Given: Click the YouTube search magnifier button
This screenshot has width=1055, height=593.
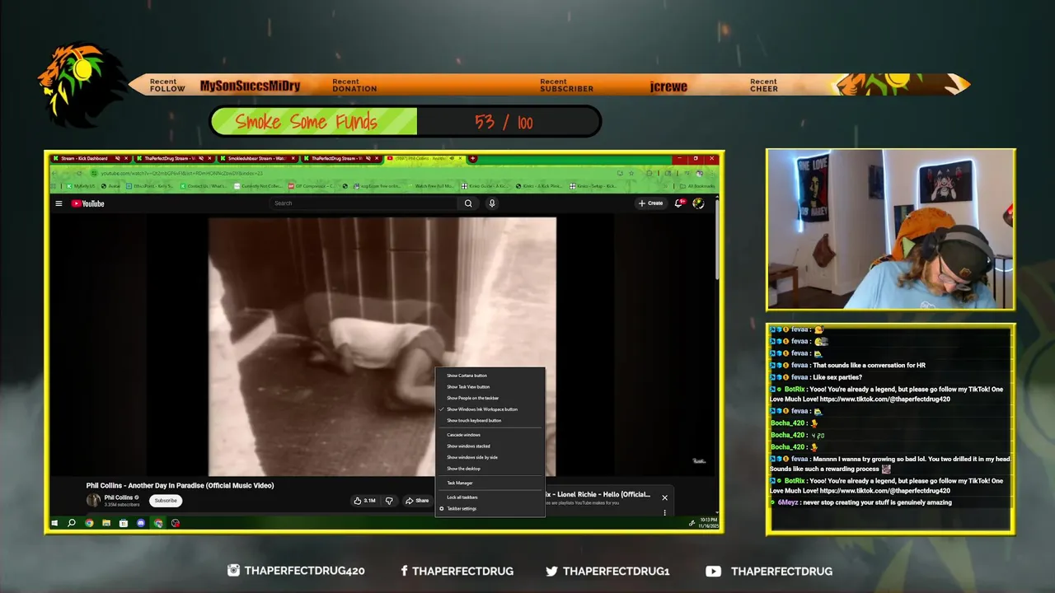Looking at the screenshot, I should pos(468,203).
